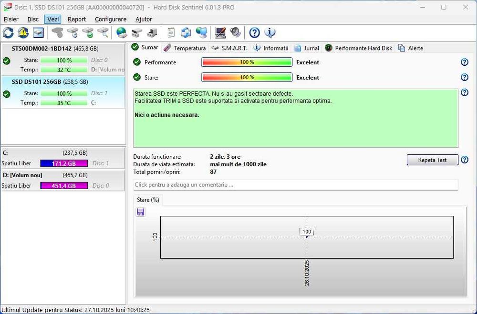Click help icon beside the green status text
This screenshot has width=477, height=314.
(x=464, y=92)
